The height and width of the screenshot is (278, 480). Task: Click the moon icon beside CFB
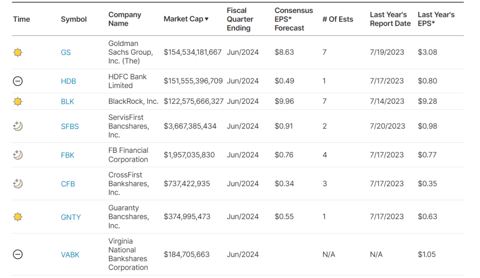[x=18, y=184]
